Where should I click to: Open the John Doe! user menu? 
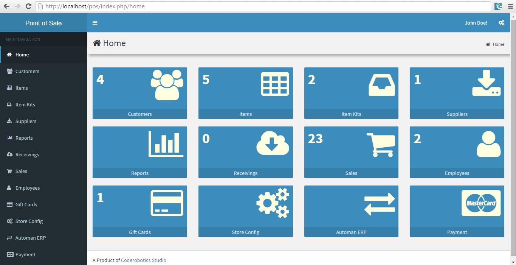[x=476, y=23]
